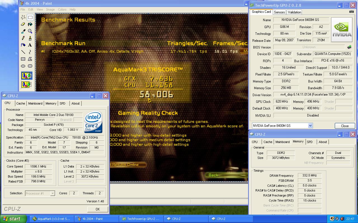Select the Pick Color eyedropper tool
This screenshot has width=358, height=223.
pyautogui.click(x=23, y=31)
